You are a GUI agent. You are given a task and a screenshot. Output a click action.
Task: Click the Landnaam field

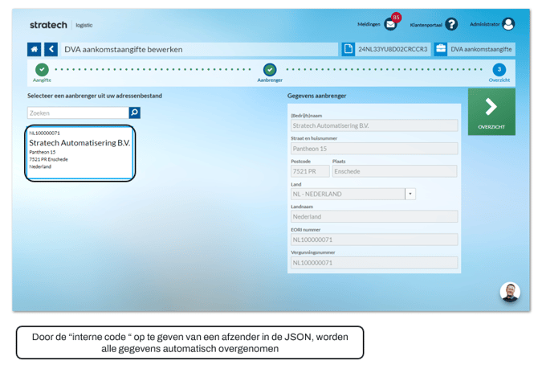(374, 216)
